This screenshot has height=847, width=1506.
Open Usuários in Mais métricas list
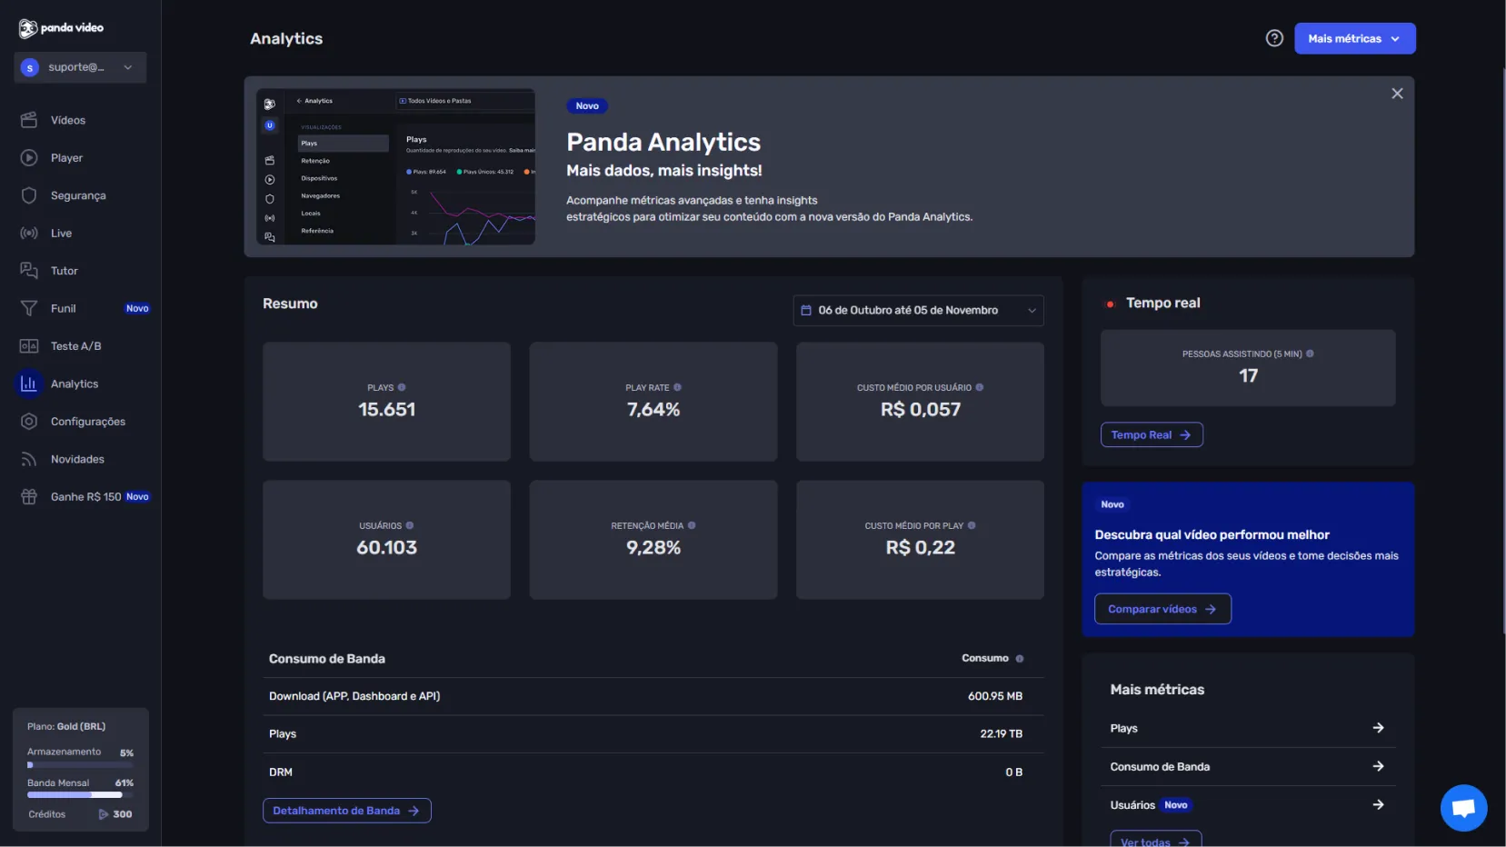coord(1247,805)
